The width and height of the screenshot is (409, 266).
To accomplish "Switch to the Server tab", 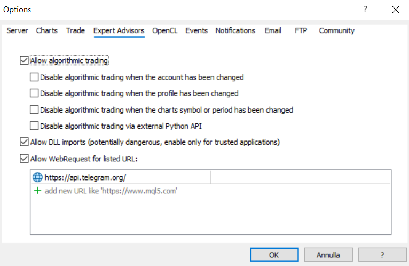I will click(x=17, y=30).
